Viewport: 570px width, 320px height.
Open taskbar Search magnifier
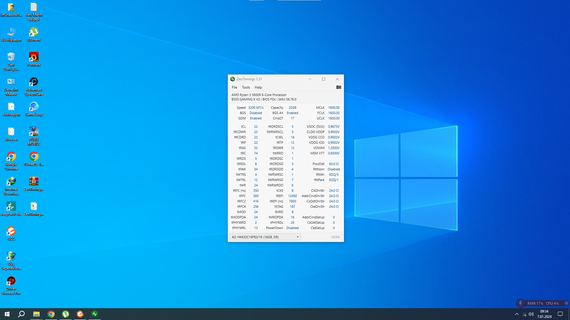(x=21, y=314)
